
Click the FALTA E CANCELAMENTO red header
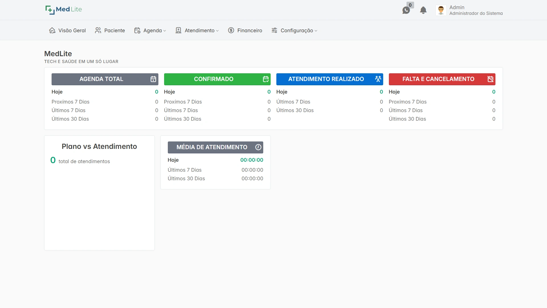[x=438, y=79]
